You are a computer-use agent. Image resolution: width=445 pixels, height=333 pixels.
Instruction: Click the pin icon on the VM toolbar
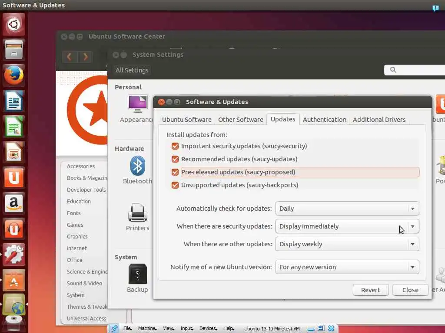tap(114, 329)
